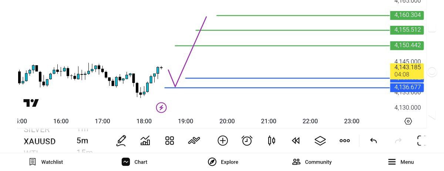
Task: Switch to the Explore tab
Action: [223, 162]
